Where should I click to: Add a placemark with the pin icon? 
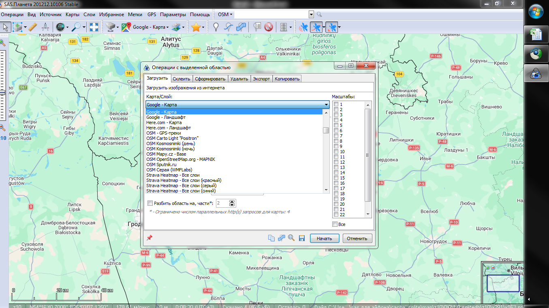click(216, 27)
